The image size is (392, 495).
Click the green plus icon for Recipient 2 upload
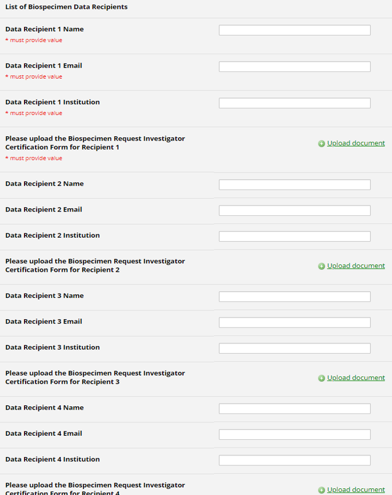coord(321,266)
